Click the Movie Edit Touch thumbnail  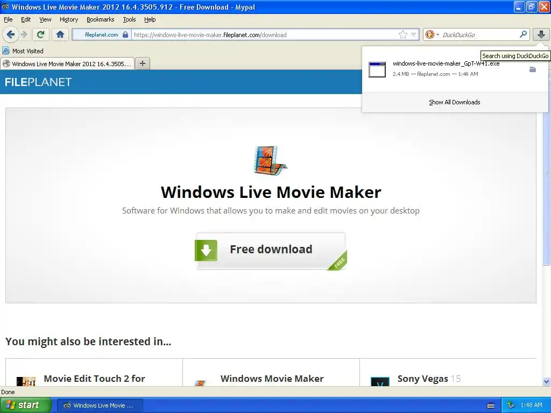pos(26,381)
